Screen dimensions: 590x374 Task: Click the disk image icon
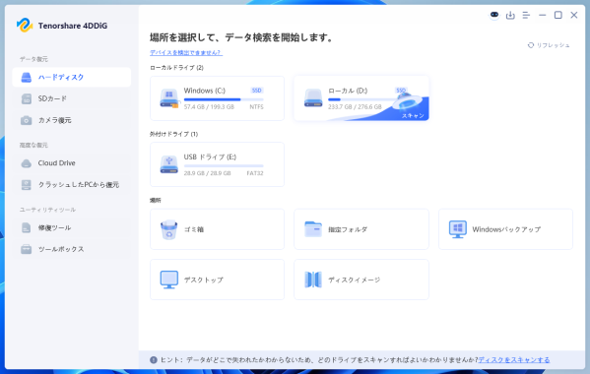click(x=313, y=280)
